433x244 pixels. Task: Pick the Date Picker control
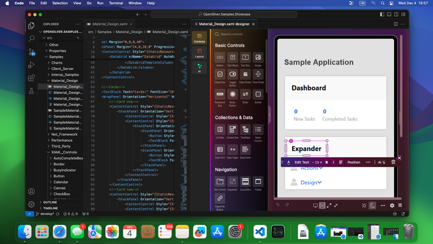[x=245, y=74]
